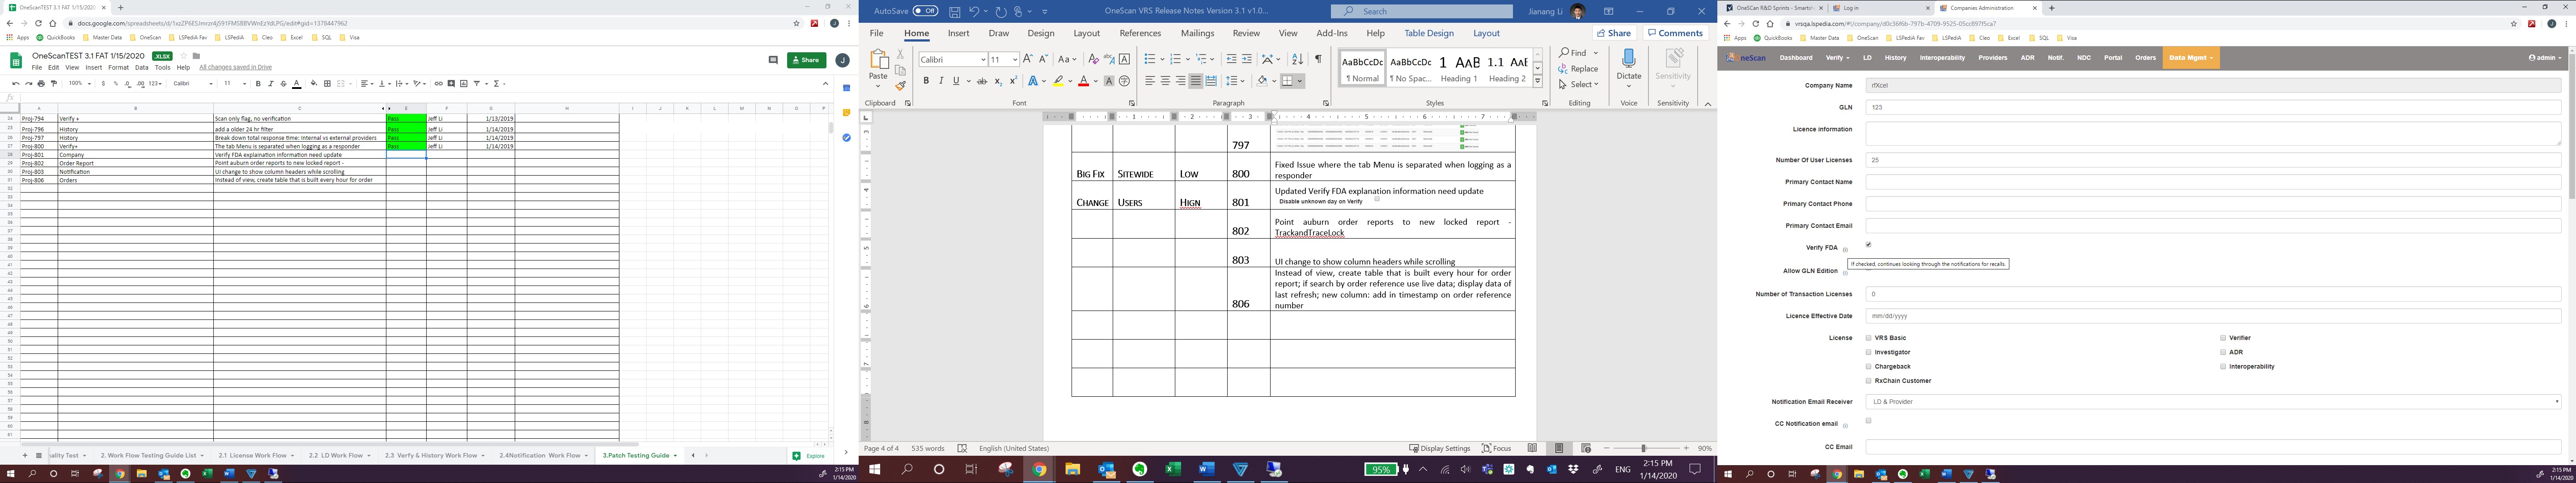
Task: Click green Share button in Google Sheets
Action: coord(806,60)
